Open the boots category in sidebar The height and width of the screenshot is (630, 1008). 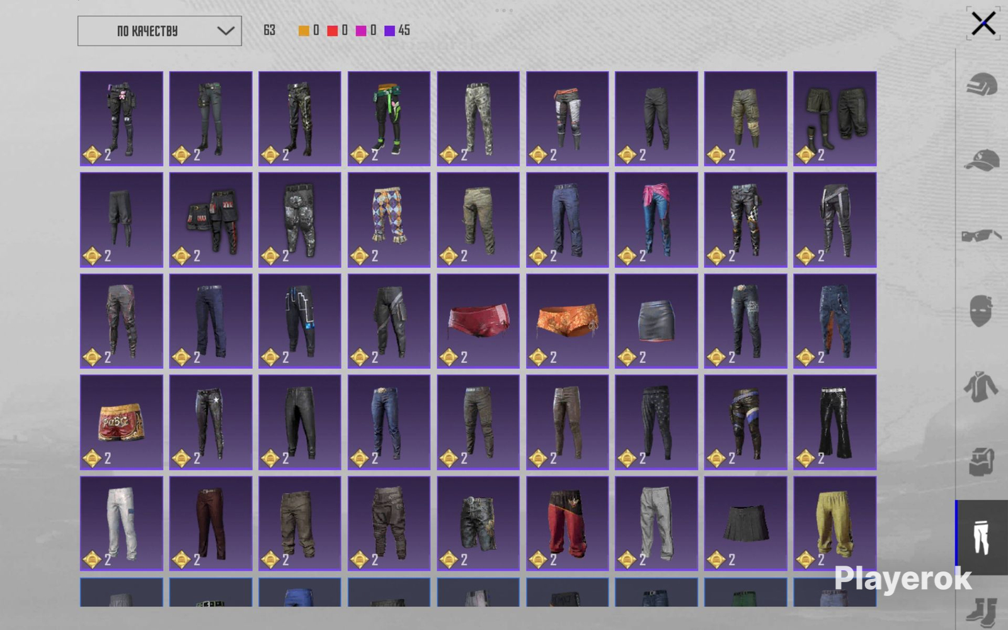(982, 612)
